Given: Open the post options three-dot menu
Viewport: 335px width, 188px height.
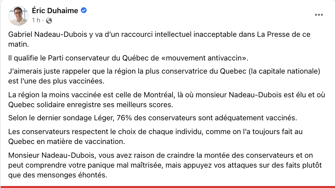Looking at the screenshot, I should click(319, 15).
